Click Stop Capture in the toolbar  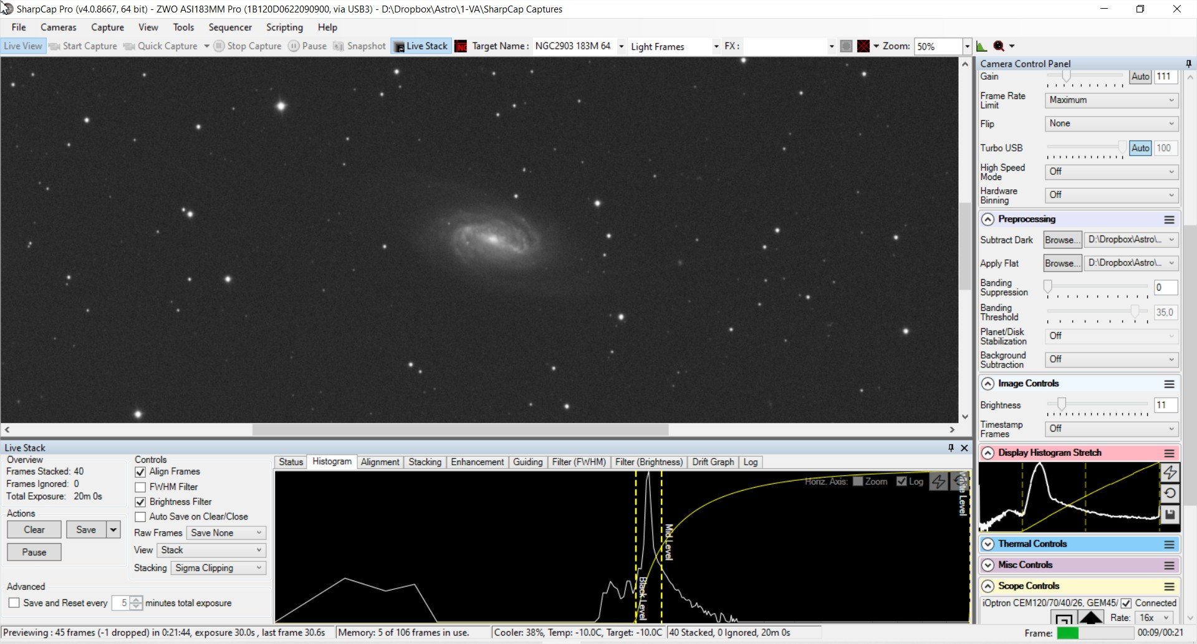tap(248, 46)
